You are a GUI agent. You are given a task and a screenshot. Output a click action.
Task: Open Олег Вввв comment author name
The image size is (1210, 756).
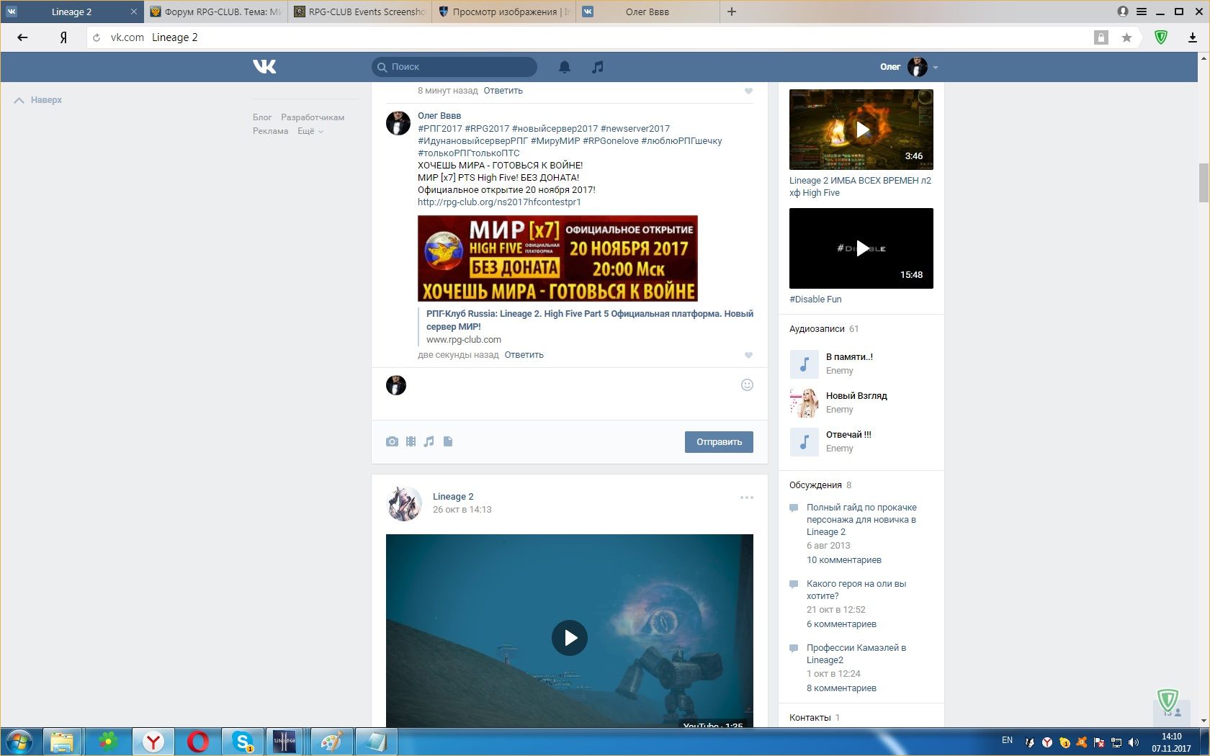[439, 116]
